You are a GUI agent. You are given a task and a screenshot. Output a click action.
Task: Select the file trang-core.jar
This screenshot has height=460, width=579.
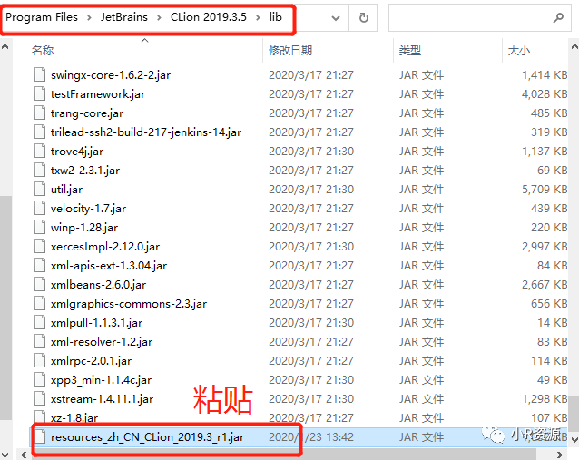[87, 113]
